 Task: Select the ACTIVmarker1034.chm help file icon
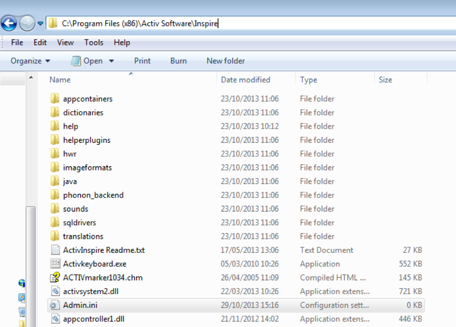(x=55, y=278)
